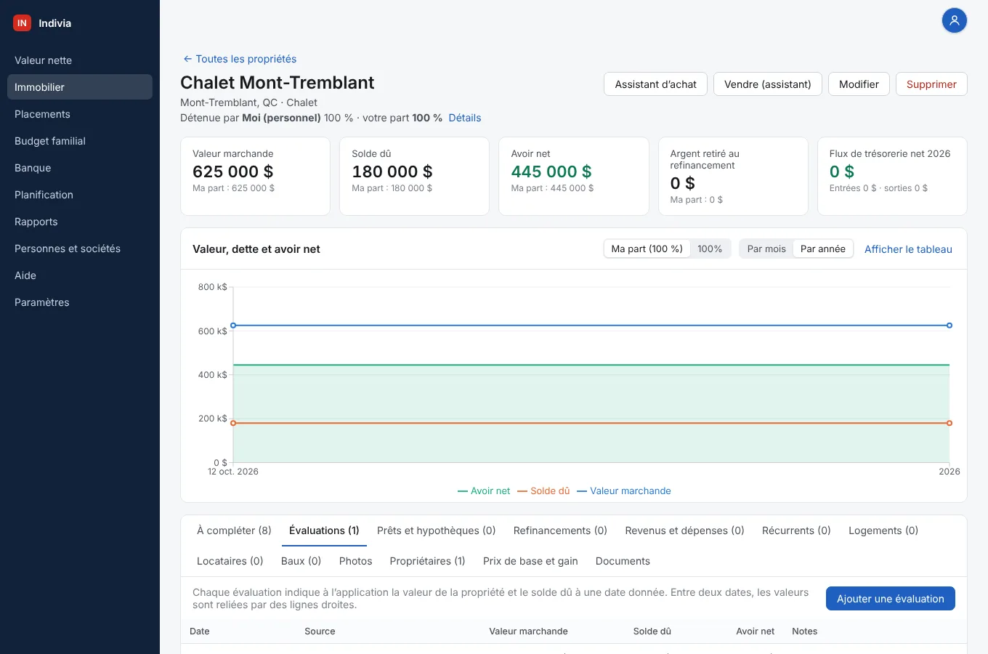
Task: Open Rapports in sidebar
Action: [80, 222]
